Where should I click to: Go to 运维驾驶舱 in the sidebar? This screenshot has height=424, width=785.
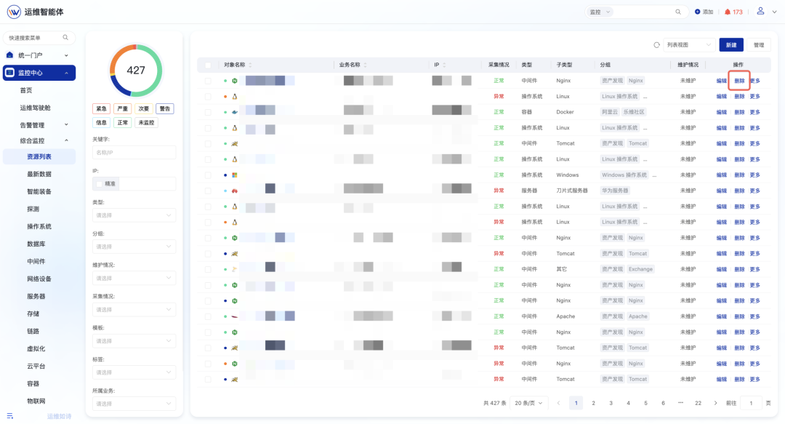35,108
